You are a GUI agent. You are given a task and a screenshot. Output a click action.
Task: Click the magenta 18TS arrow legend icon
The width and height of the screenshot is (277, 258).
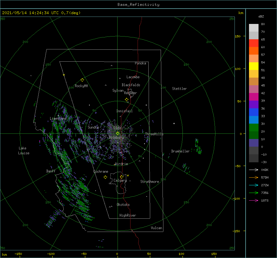click(254, 200)
